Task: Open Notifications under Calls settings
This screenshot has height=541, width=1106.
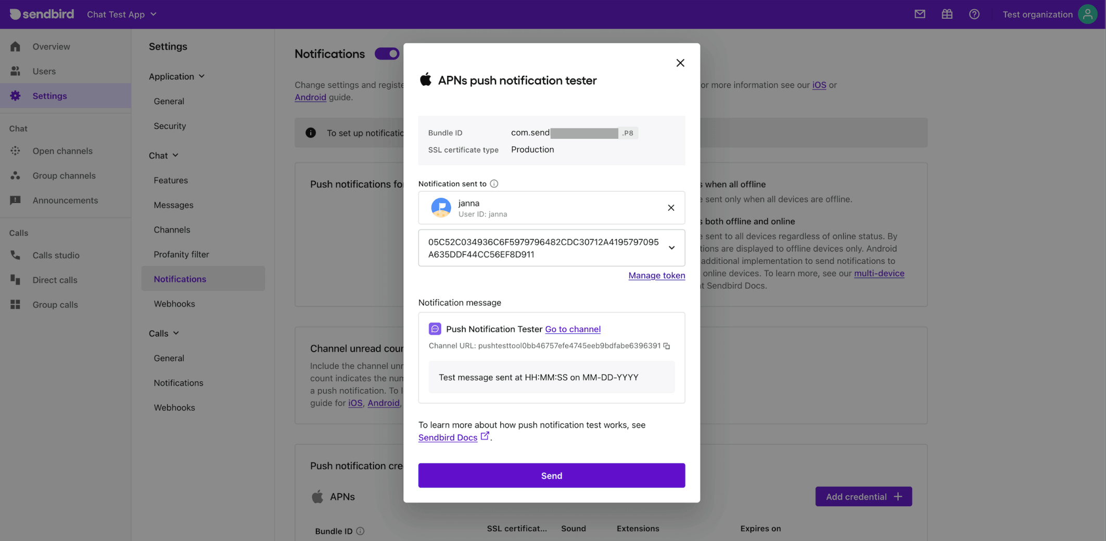Action: tap(179, 383)
